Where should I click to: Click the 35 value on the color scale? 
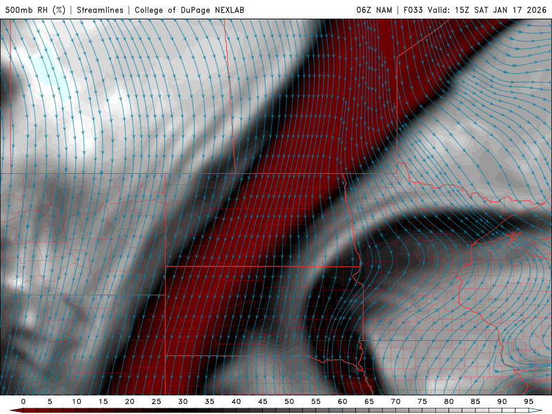(210, 402)
